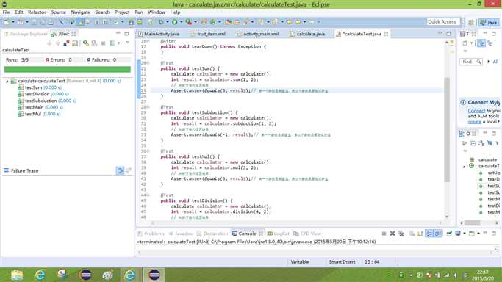Click Pin Console icon
This screenshot has height=282, width=502.
point(449,234)
